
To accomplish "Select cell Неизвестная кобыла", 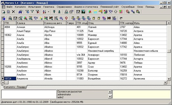I will 150,51.
